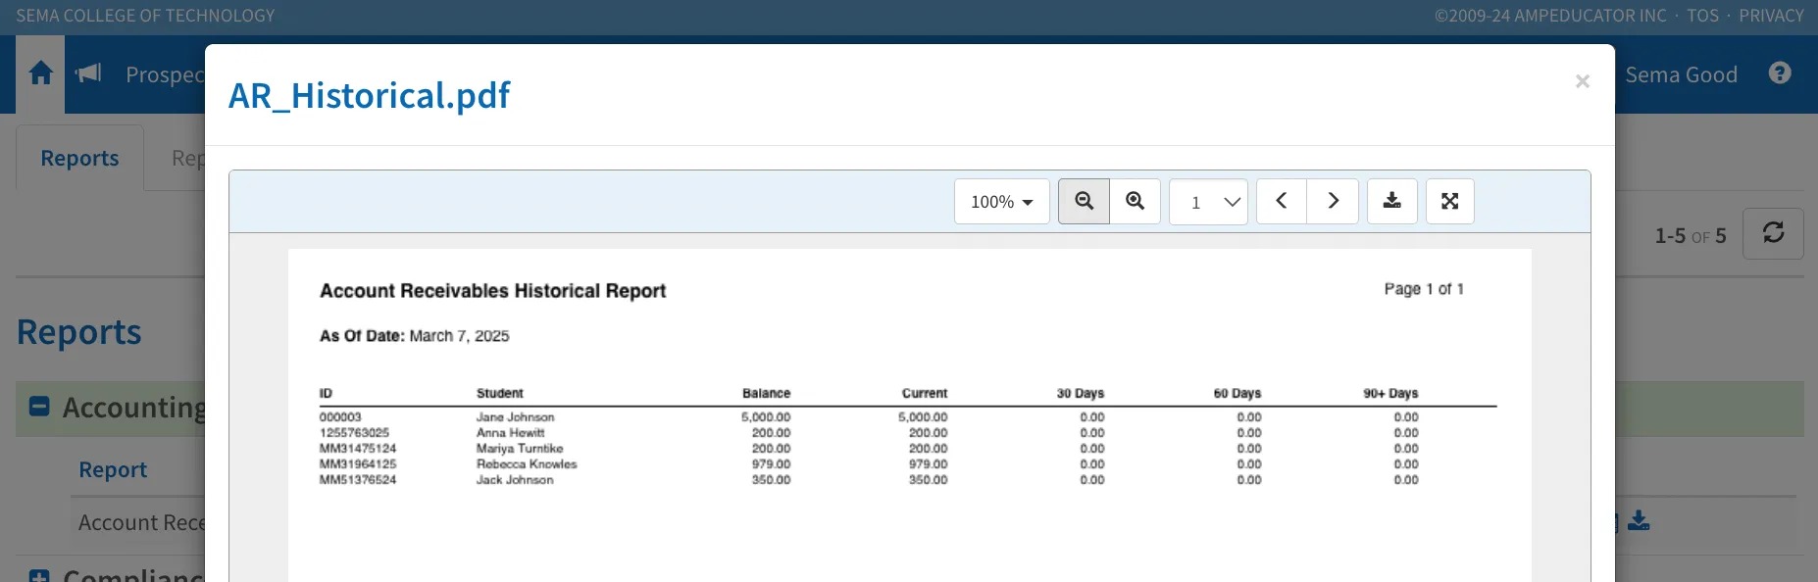Open the Sema Good user menu
This screenshot has height=582, width=1818.
[x=1681, y=74]
